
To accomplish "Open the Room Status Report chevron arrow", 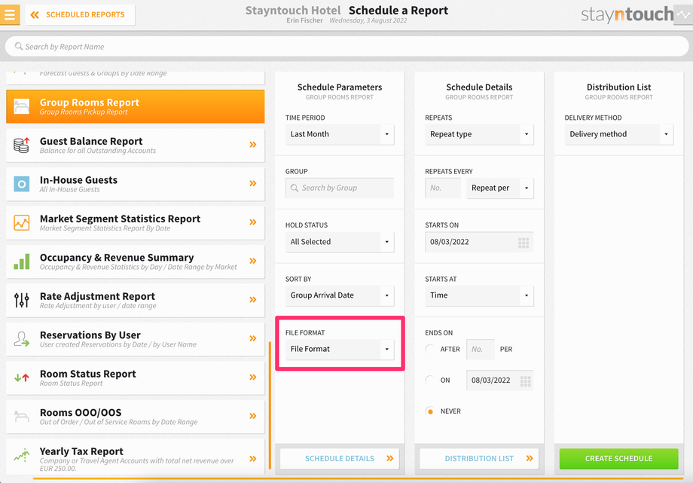I will (x=253, y=378).
